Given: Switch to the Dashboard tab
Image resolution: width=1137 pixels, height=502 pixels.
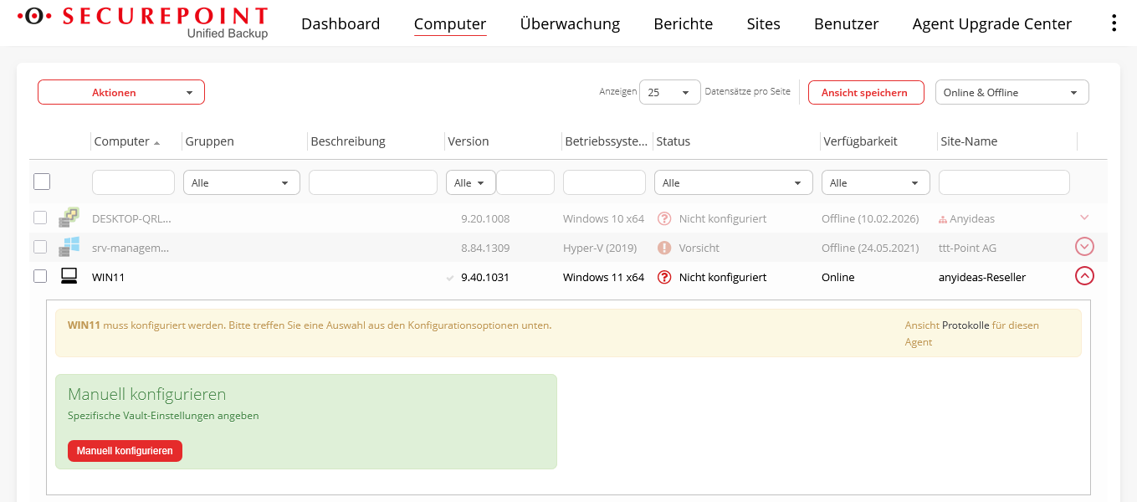Looking at the screenshot, I should tap(341, 23).
